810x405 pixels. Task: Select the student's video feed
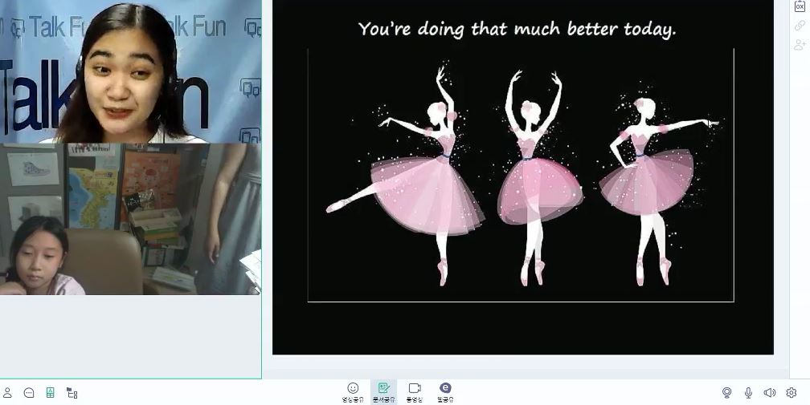tap(130, 219)
